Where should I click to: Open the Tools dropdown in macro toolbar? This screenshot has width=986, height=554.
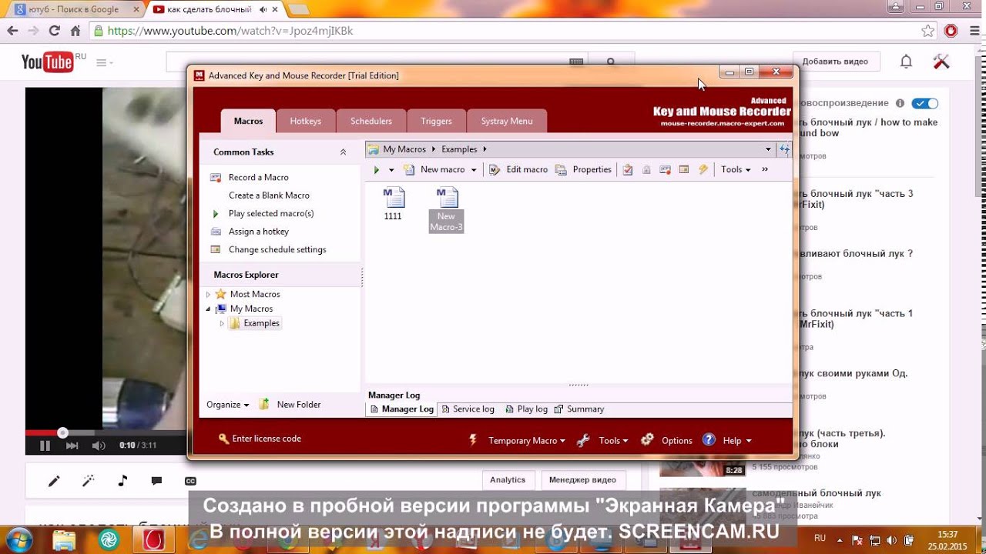[x=736, y=170]
